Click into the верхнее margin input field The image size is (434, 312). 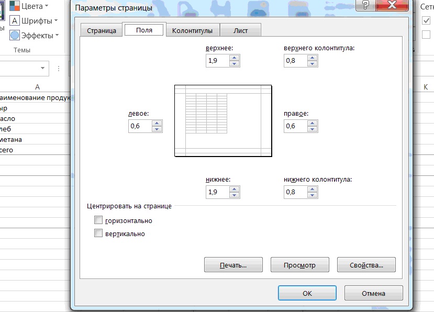[218, 61]
